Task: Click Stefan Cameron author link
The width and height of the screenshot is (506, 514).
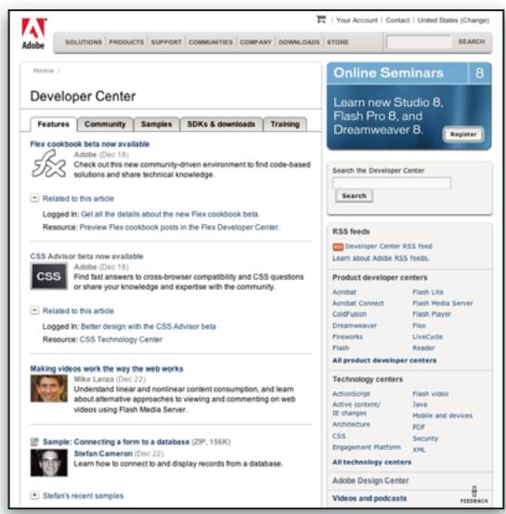Action: 103,454
